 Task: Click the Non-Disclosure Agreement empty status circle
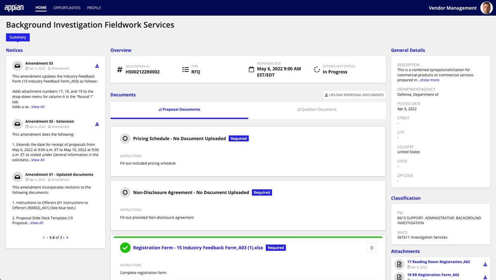coord(125,192)
